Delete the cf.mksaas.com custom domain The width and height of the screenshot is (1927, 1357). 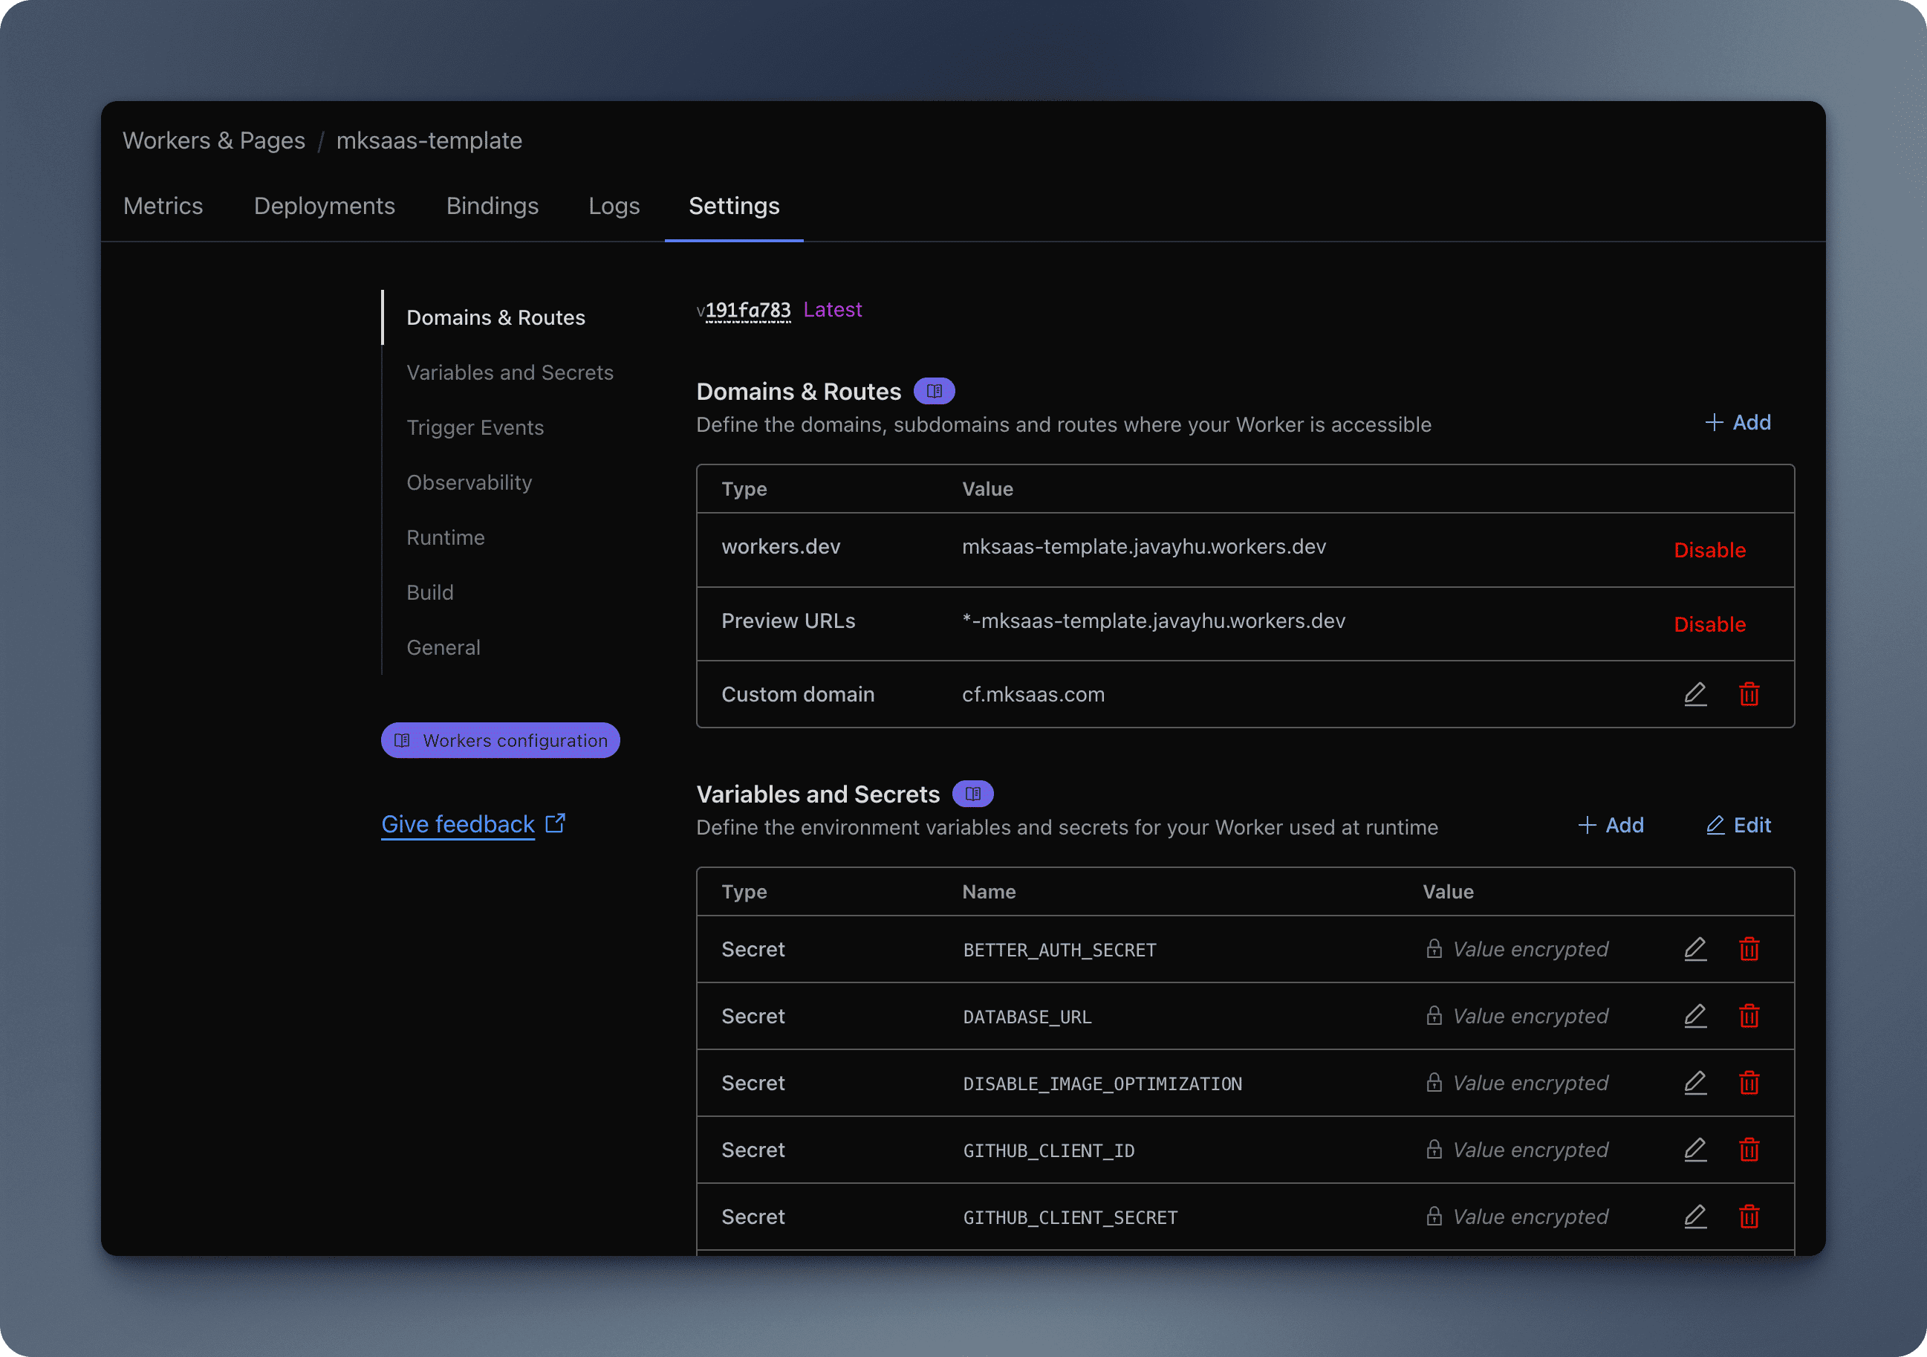click(x=1749, y=694)
